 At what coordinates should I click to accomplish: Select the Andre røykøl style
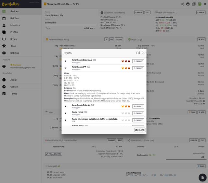click(138, 113)
